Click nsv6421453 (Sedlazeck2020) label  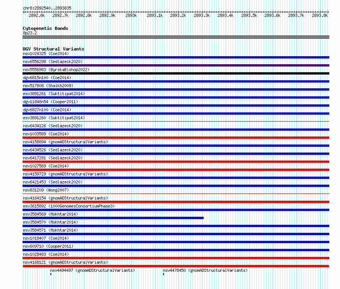point(53,182)
